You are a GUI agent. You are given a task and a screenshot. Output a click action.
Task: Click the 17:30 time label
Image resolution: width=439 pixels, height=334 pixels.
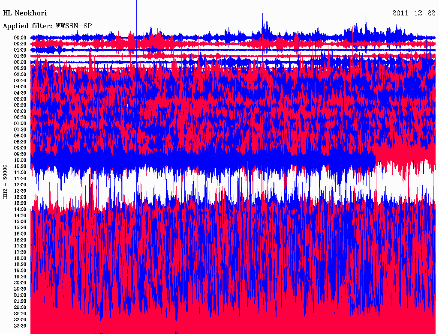[x=20, y=252]
